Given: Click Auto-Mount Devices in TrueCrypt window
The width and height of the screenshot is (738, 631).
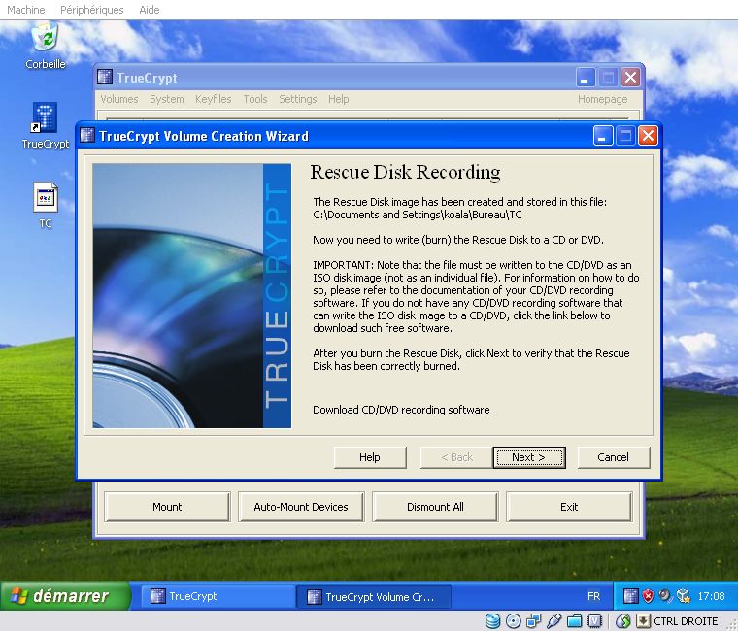Looking at the screenshot, I should (301, 507).
